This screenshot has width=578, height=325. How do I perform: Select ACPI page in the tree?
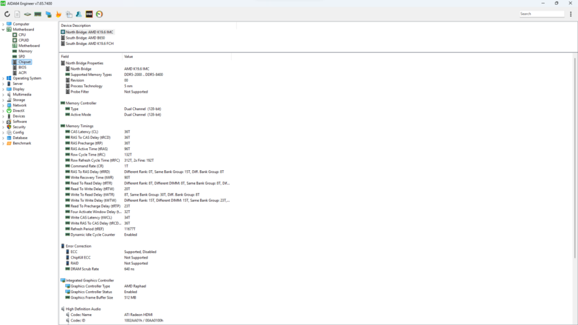(x=22, y=73)
